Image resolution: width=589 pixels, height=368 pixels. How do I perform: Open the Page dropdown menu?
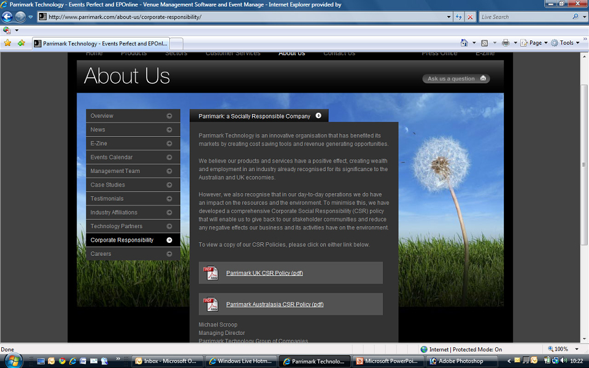(534, 43)
